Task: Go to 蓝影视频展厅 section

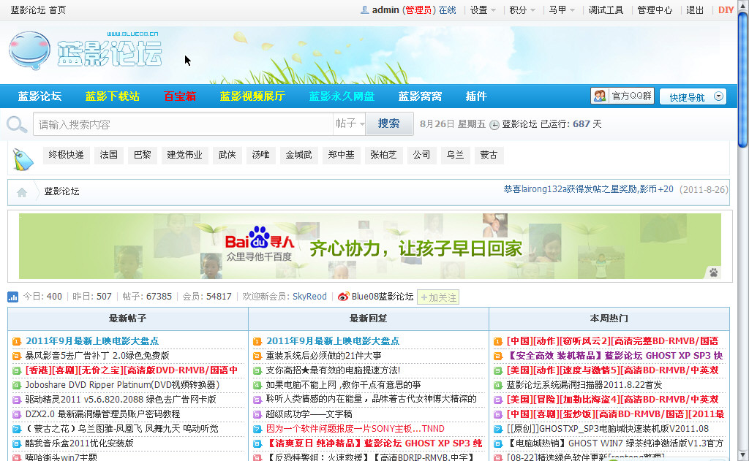Action: point(252,96)
